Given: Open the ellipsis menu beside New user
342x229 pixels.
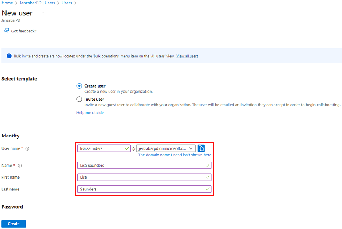Looking at the screenshot, I should (x=42, y=13).
